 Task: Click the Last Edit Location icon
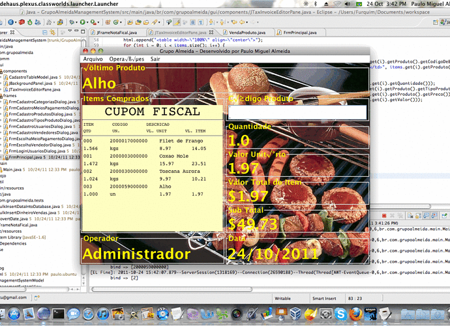pos(235,22)
